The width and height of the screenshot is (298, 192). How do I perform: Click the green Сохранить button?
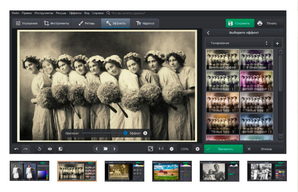(240, 23)
